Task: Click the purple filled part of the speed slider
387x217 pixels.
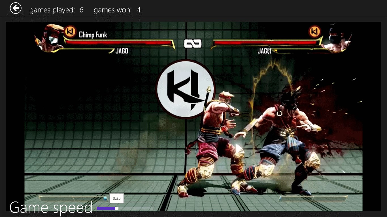Action: (x=106, y=209)
